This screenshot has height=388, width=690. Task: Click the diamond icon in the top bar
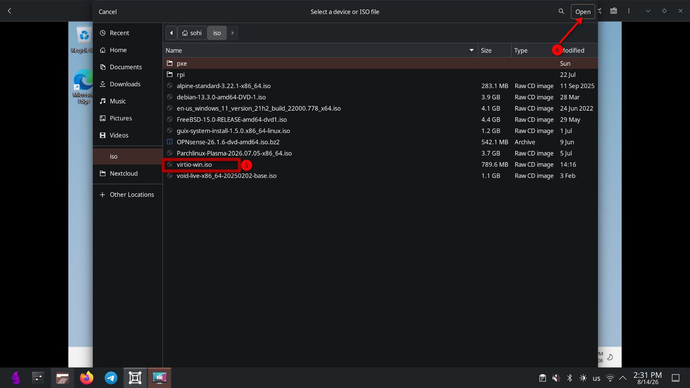tap(664, 11)
